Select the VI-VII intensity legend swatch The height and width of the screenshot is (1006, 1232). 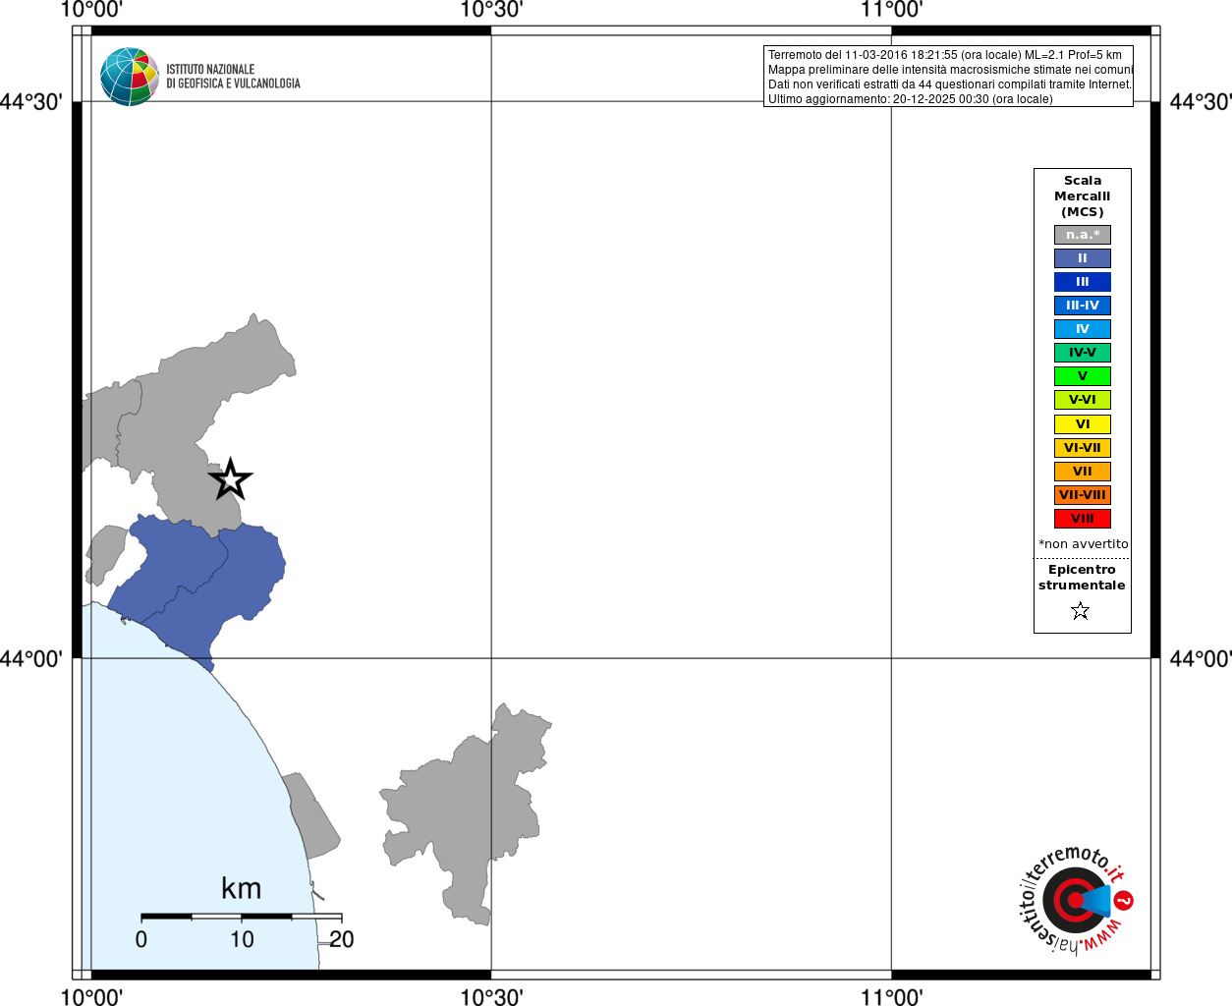(x=1083, y=448)
